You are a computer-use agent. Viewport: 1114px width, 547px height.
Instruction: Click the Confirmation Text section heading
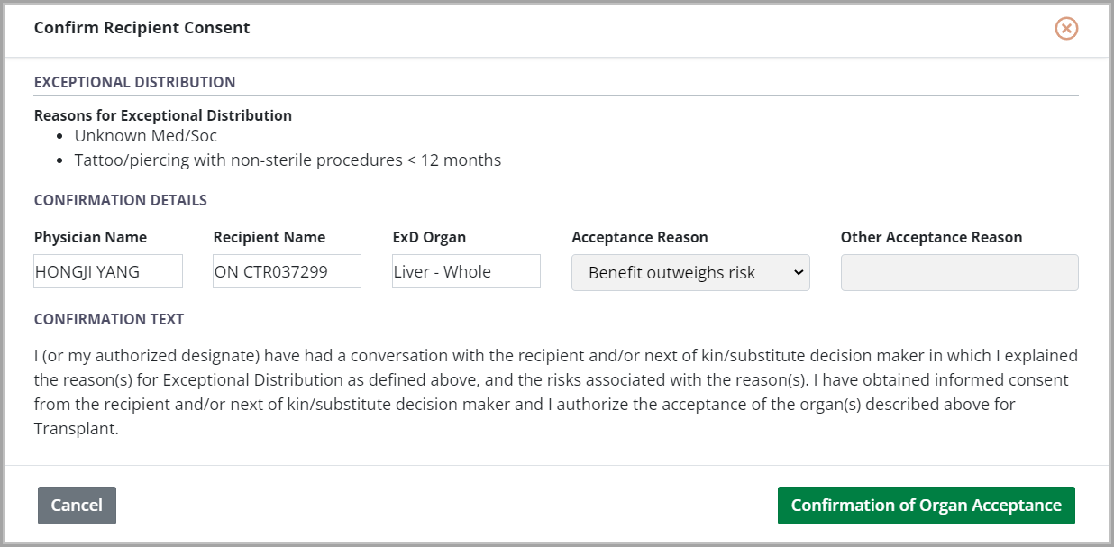pos(109,319)
